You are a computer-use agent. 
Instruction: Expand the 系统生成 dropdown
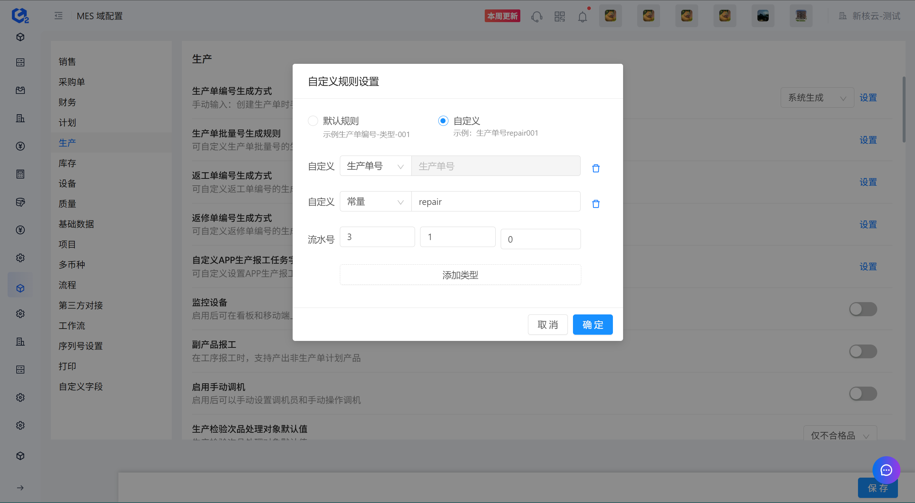pyautogui.click(x=817, y=98)
